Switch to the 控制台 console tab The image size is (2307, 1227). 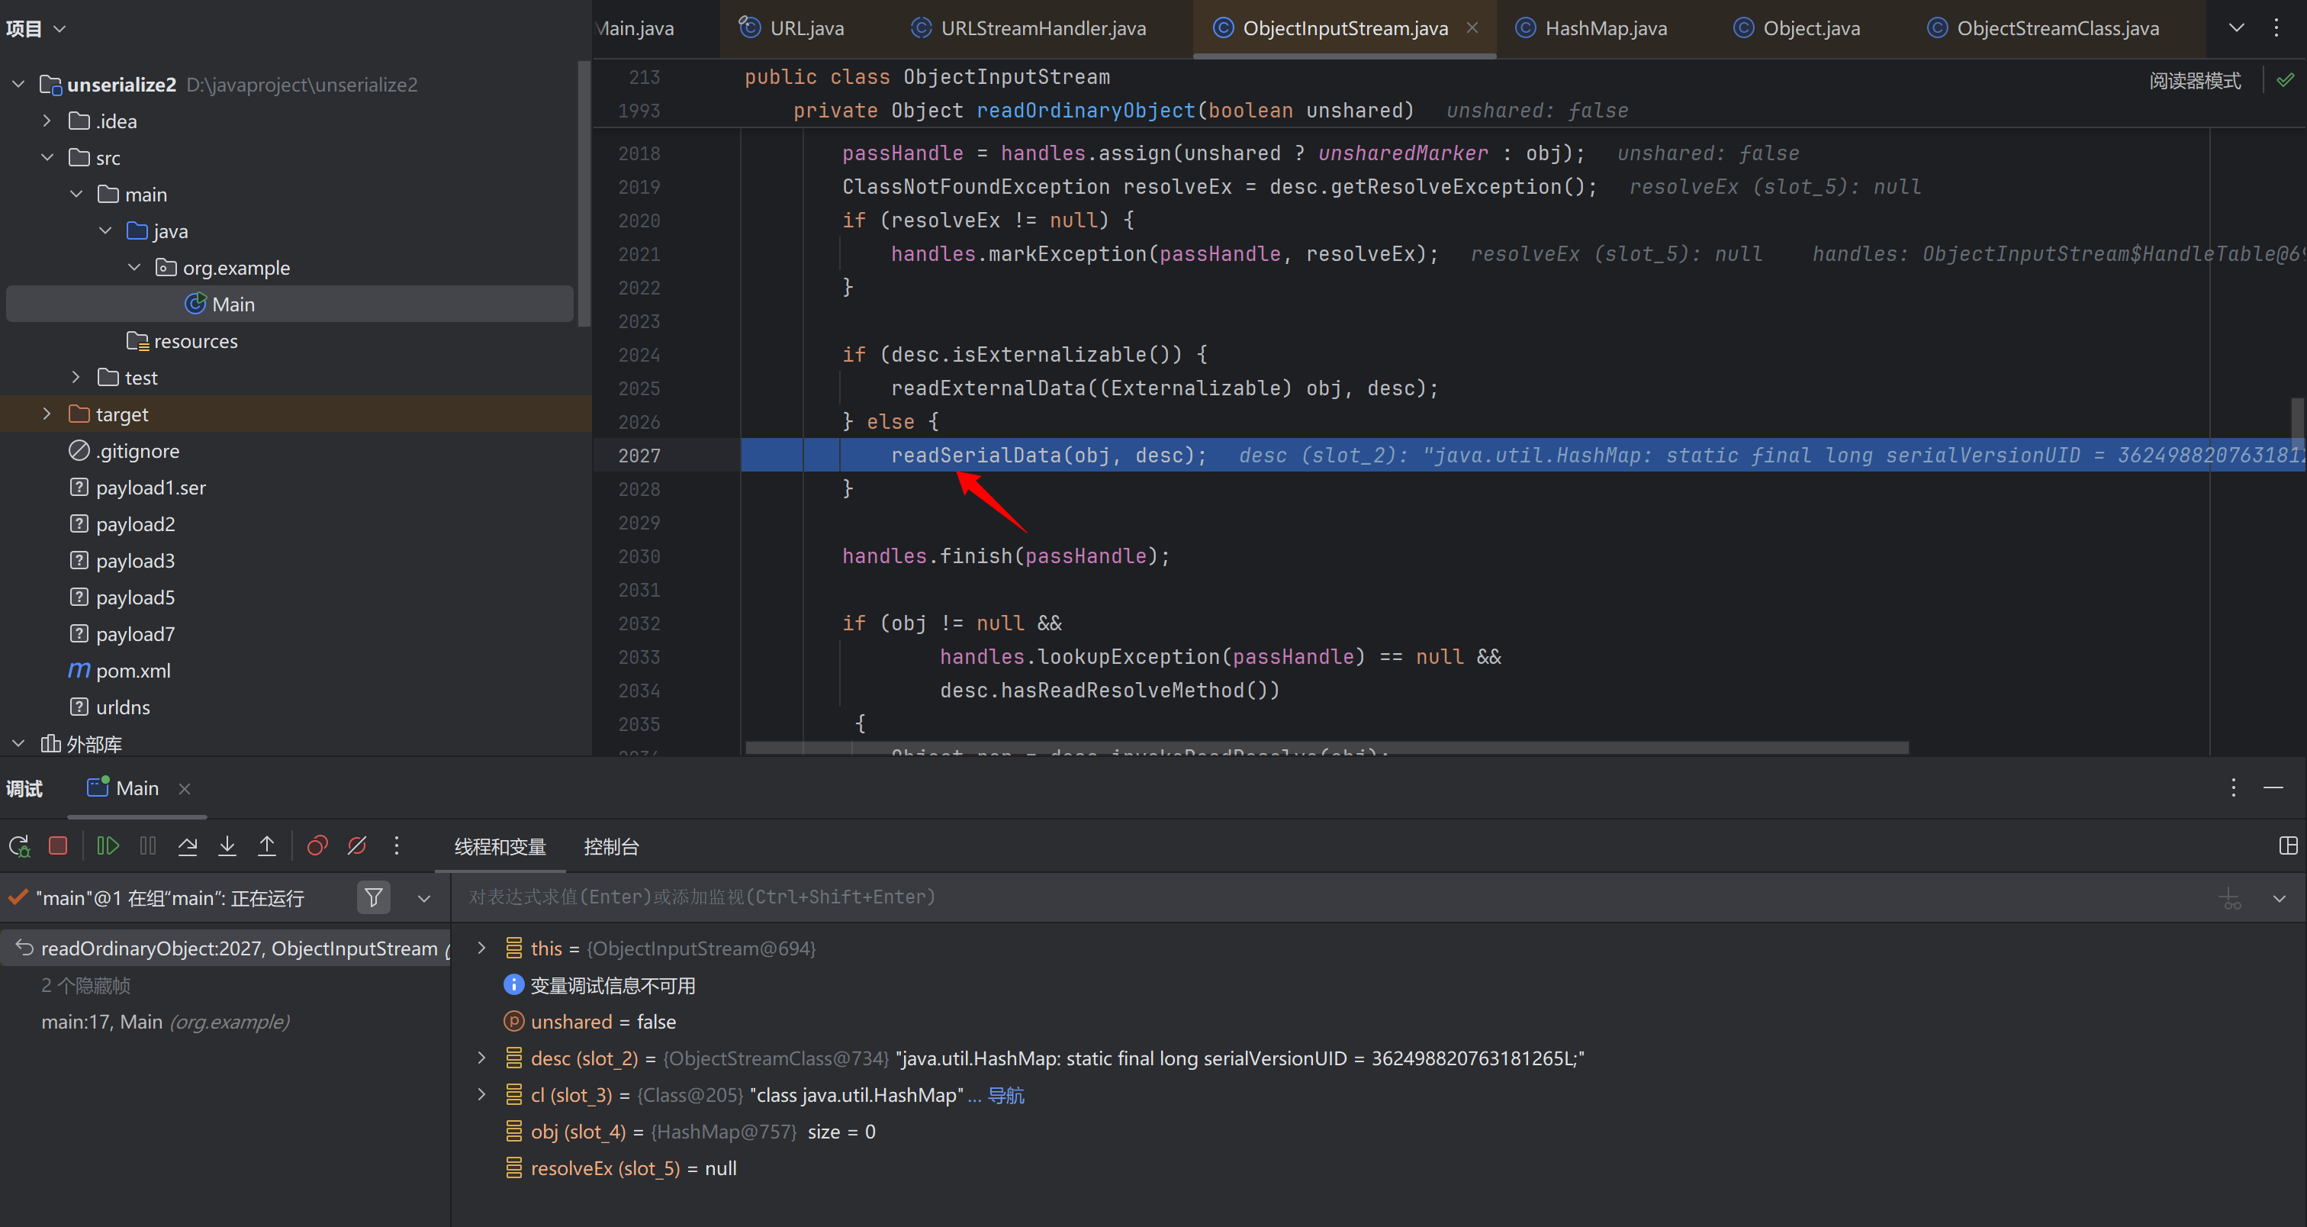pos(611,846)
